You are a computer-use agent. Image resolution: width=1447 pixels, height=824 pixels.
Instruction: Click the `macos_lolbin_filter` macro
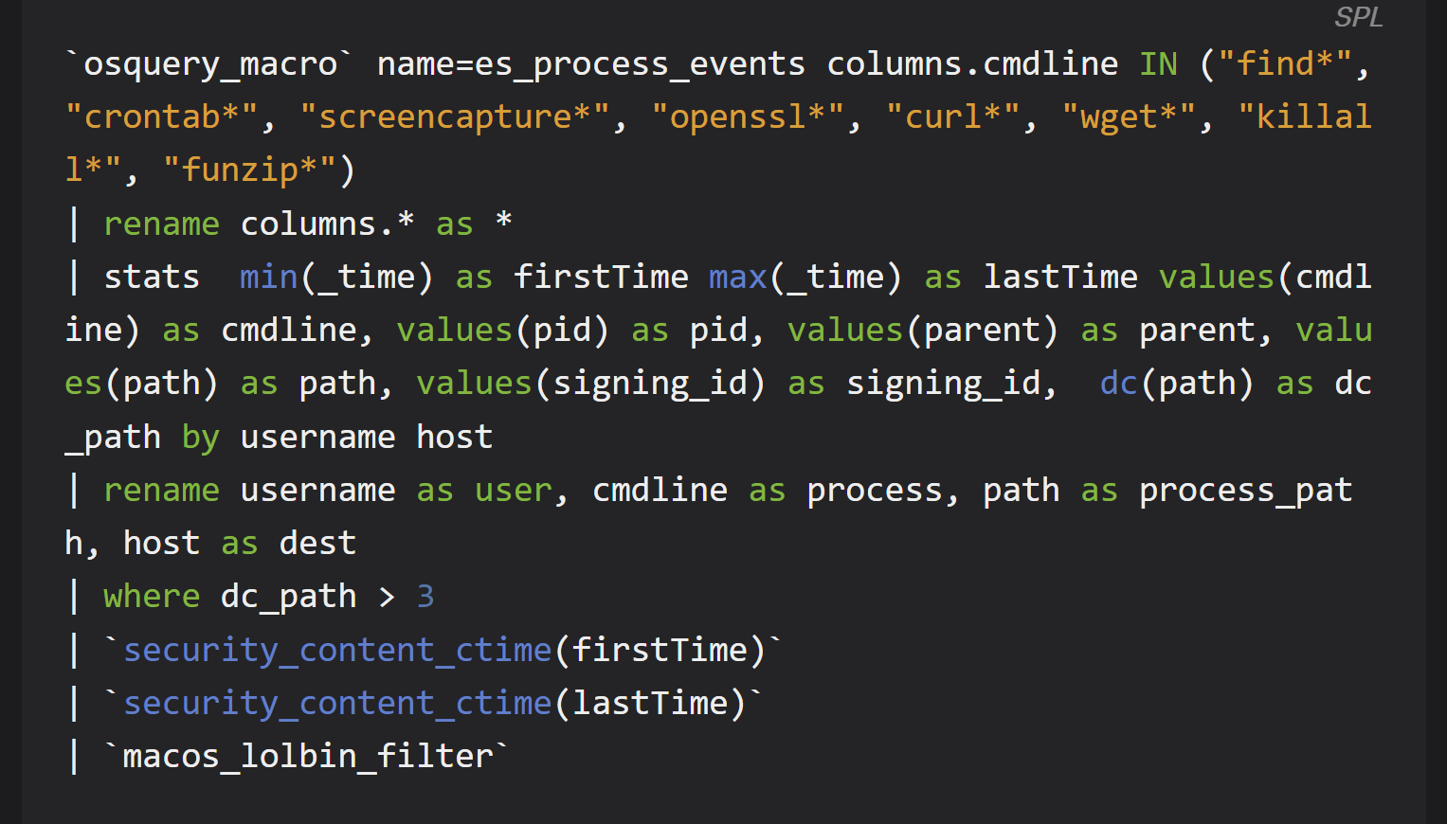click(307, 757)
